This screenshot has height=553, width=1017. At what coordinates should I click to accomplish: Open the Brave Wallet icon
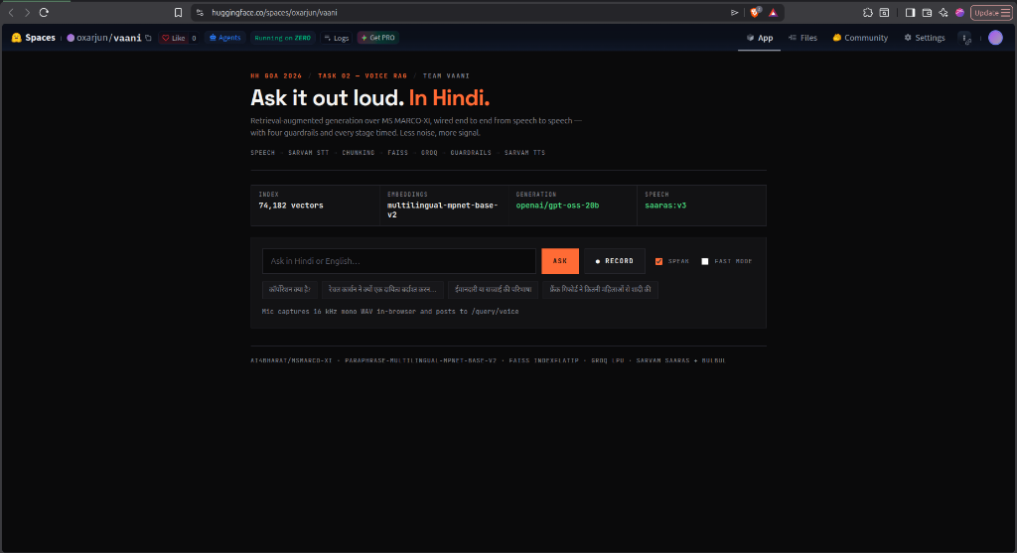click(927, 12)
